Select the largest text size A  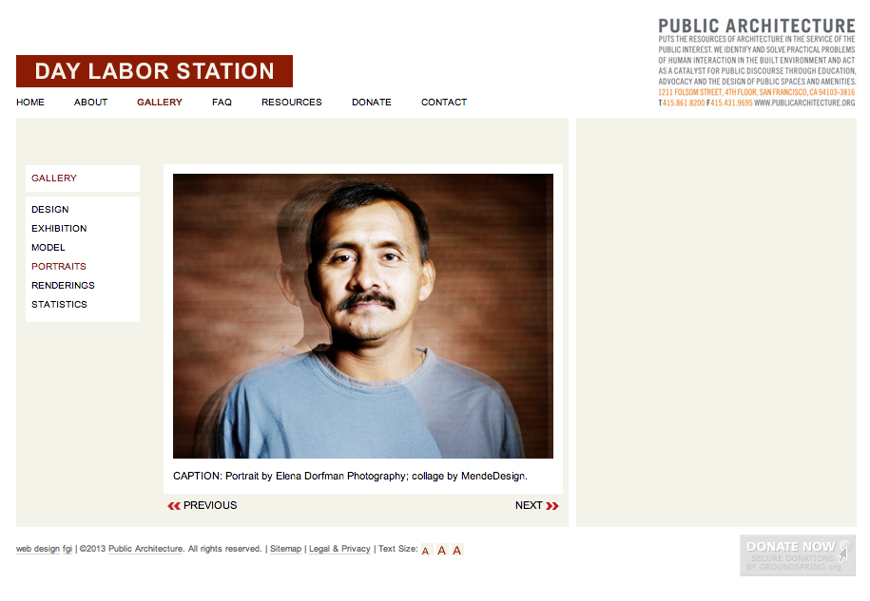tap(456, 550)
